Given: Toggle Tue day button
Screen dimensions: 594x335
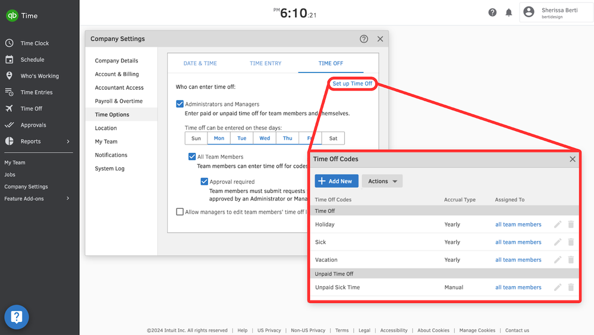Looking at the screenshot, I should (241, 138).
